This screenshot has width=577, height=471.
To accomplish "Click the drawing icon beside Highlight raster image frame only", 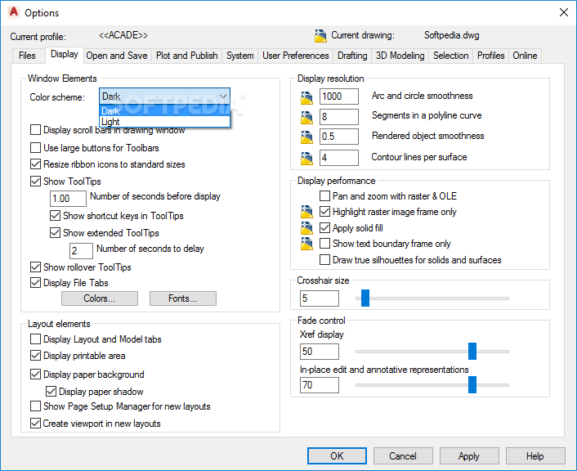I will [306, 212].
